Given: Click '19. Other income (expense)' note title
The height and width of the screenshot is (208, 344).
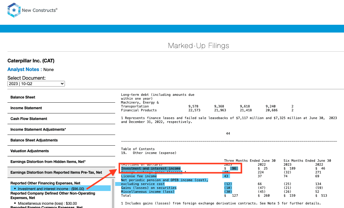Looking at the screenshot, I should tap(149, 153).
